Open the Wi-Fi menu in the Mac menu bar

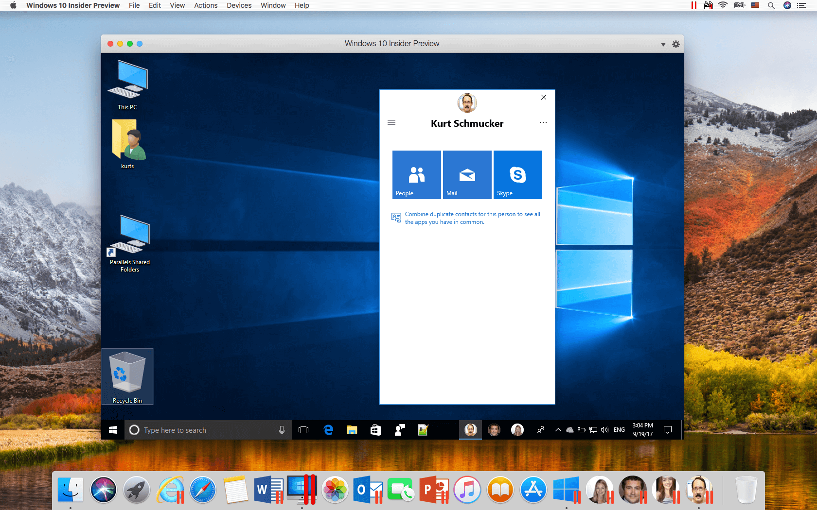click(x=723, y=5)
